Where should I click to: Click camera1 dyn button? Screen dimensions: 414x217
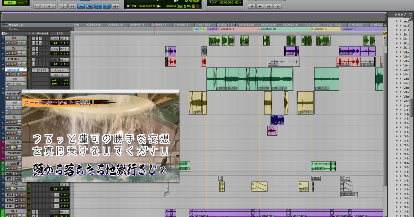click(x=9, y=84)
